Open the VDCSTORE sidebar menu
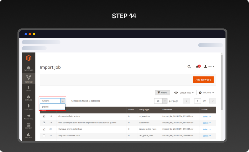The height and width of the screenshot is (152, 249). tap(29, 79)
